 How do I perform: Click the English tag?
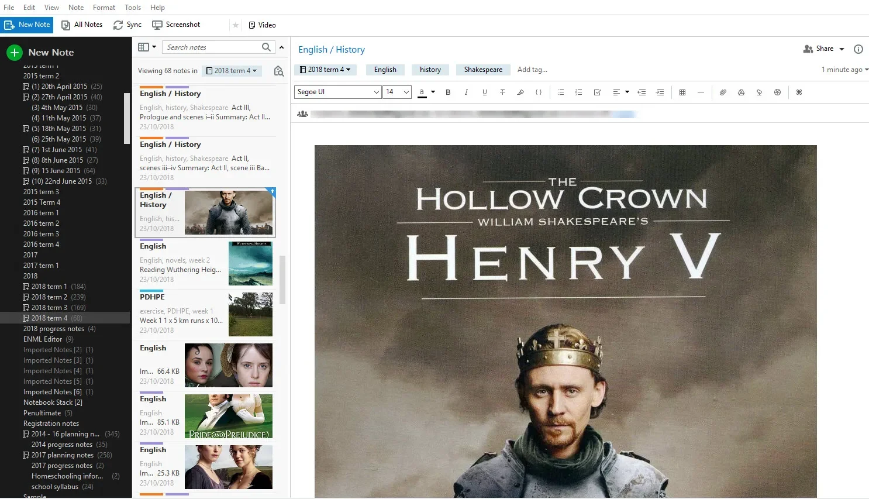click(x=385, y=70)
